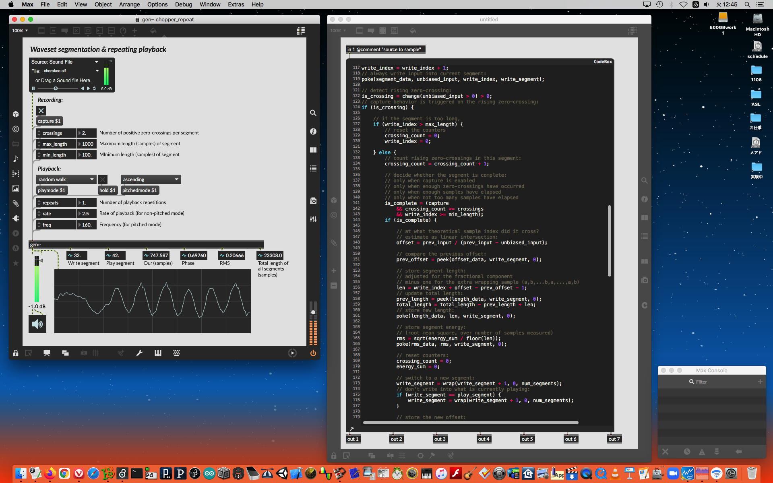Screen dimensions: 773x483
Task: Toggle the Recording capture checkbox
Action: coord(41,111)
